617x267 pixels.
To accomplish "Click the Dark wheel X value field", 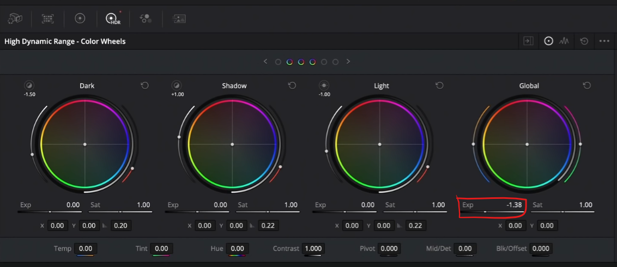I will click(57, 226).
